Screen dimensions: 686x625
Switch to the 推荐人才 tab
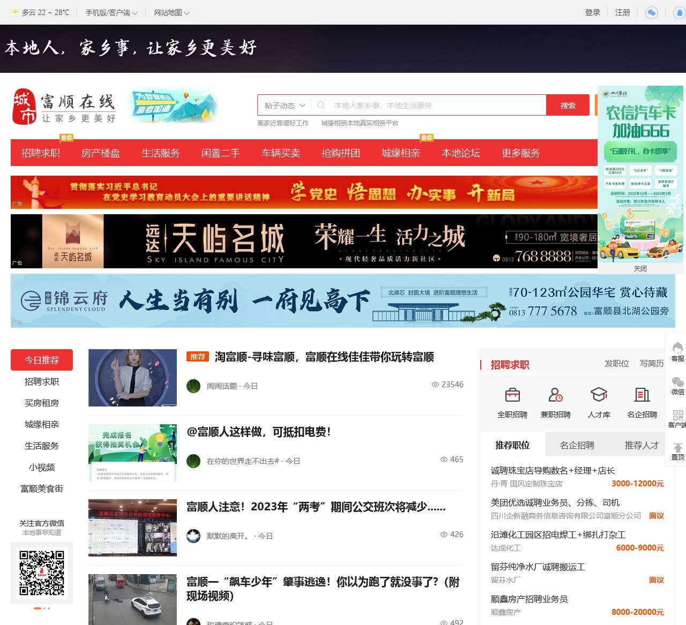tap(641, 445)
